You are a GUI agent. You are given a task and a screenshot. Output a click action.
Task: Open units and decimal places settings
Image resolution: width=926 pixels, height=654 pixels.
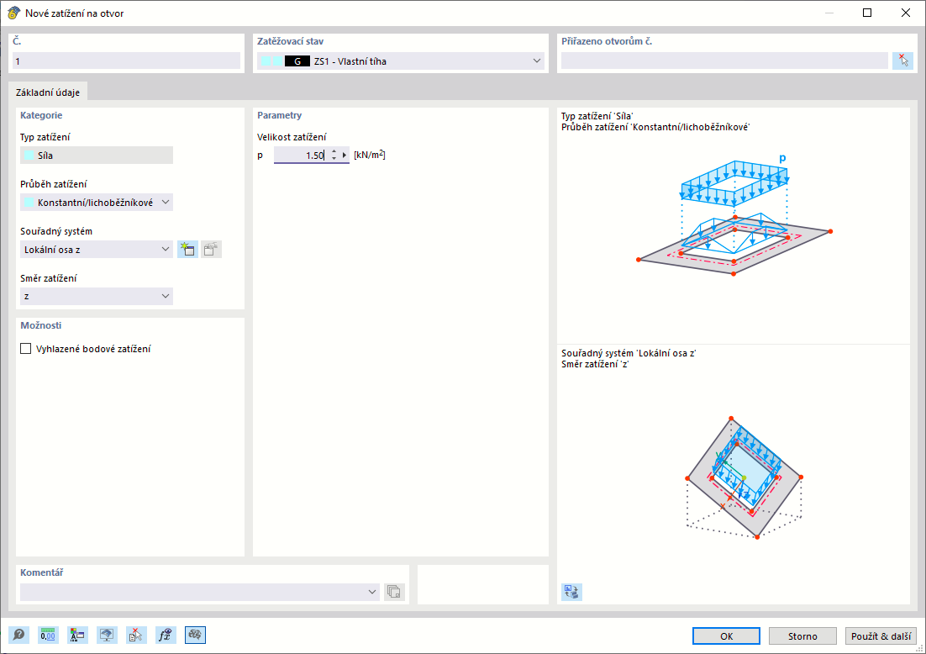[48, 636]
